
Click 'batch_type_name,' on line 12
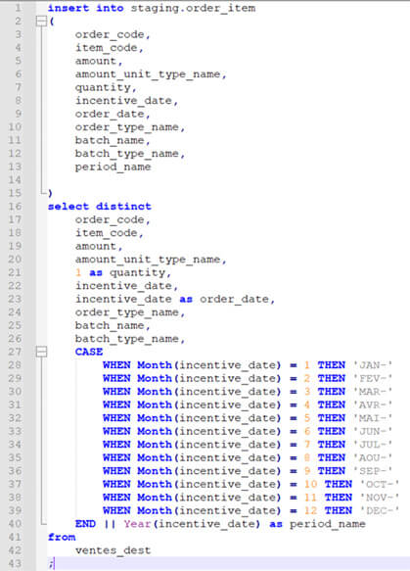pos(130,154)
